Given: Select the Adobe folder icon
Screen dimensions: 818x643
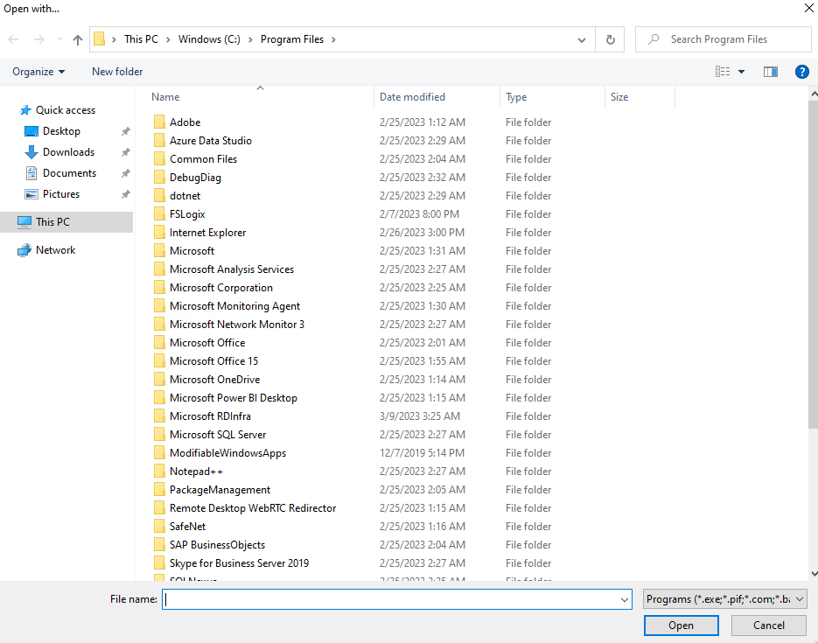Looking at the screenshot, I should pos(159,122).
